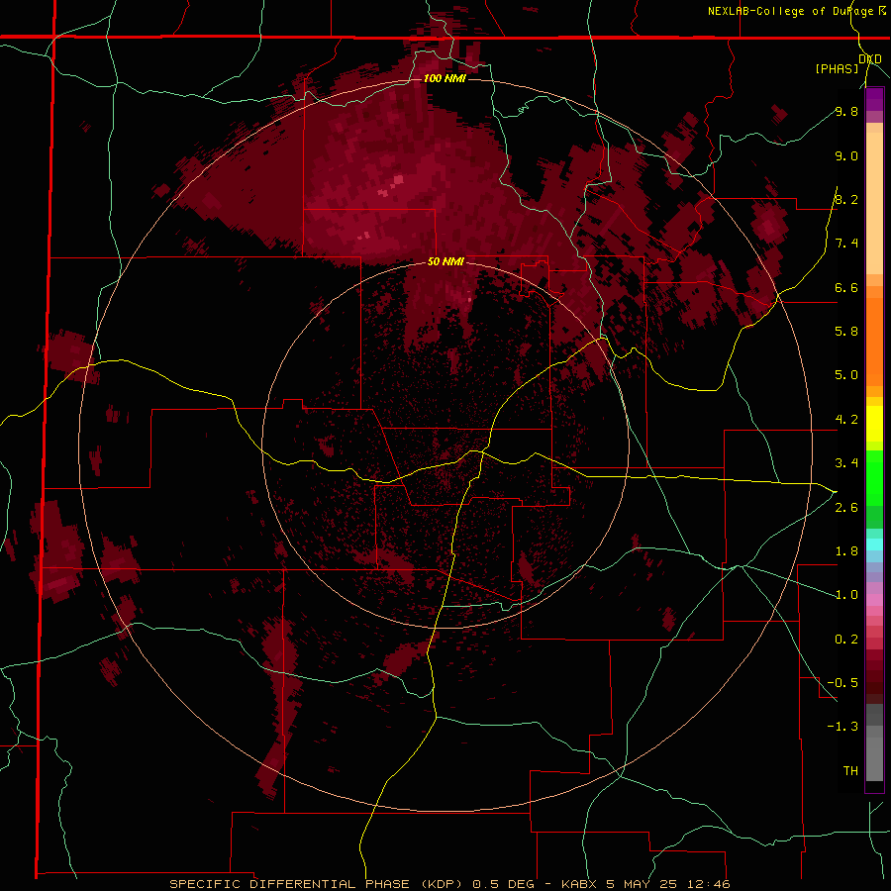Click the 1.0 value on color scale
891x891 pixels.
coord(846,594)
